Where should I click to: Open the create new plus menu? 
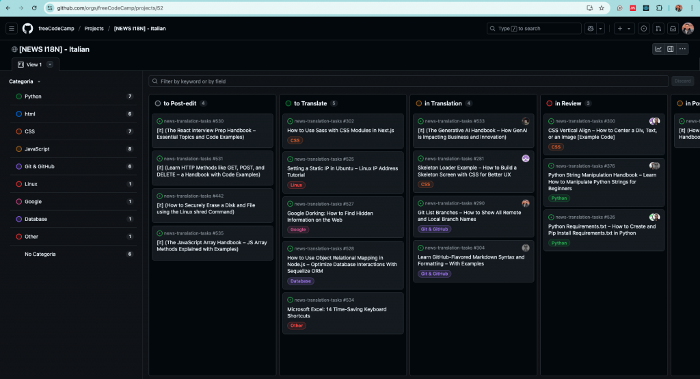(x=623, y=29)
